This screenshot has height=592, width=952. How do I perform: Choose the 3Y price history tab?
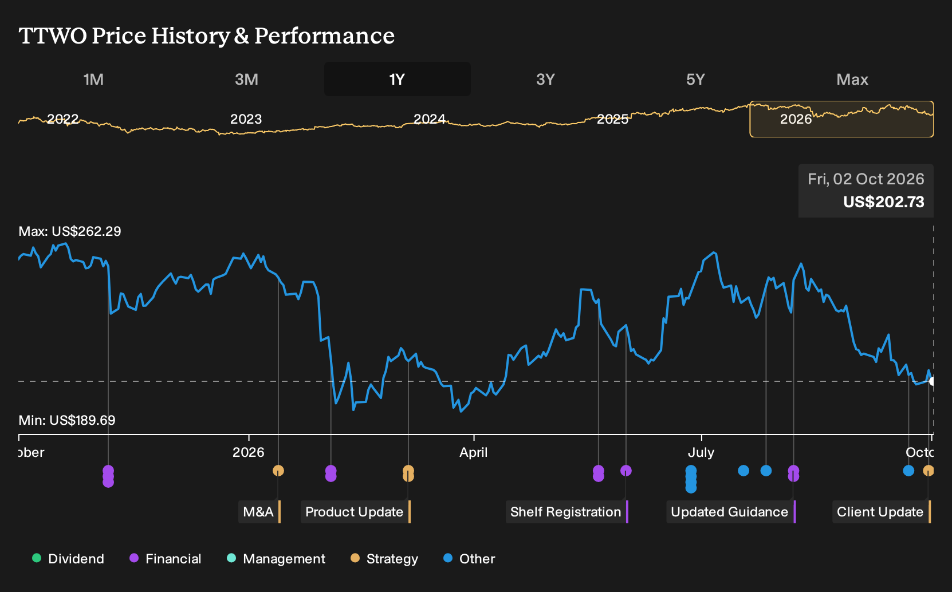pos(545,80)
